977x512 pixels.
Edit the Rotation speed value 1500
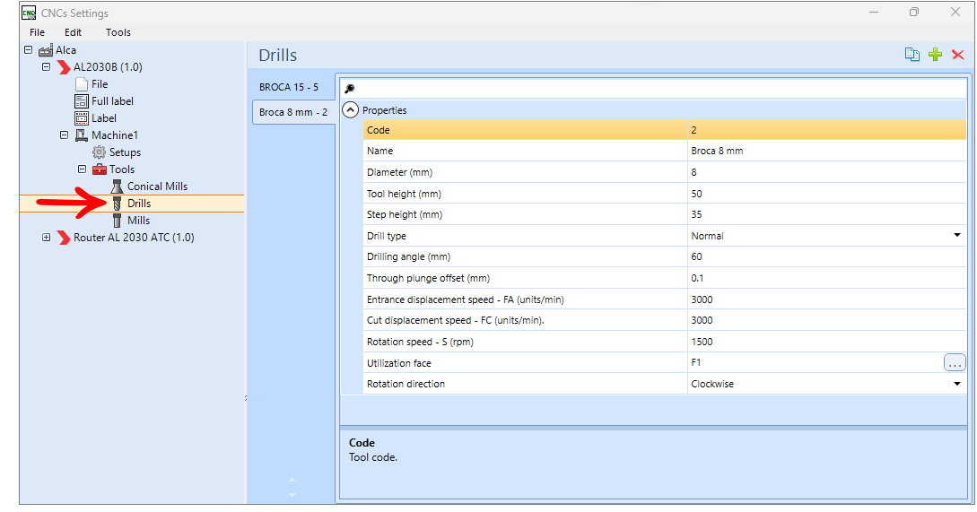[827, 342]
